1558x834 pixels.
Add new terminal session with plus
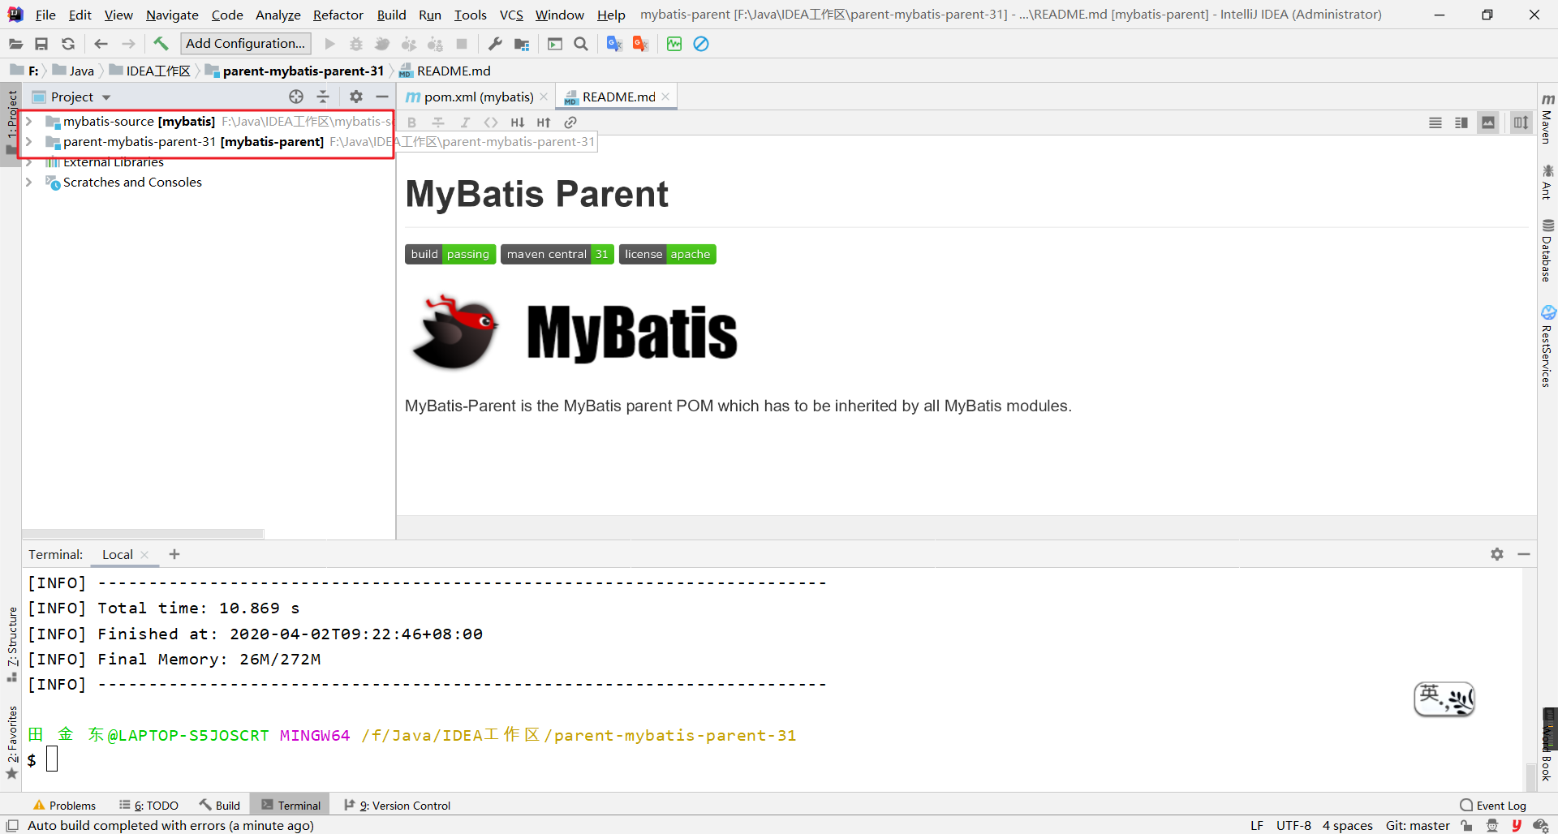pos(174,554)
